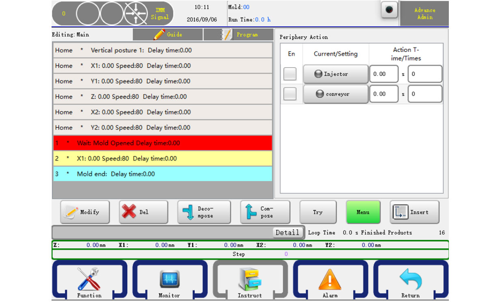Select the red Wait: Mold Opened step
487x302 pixels.
[x=162, y=143]
